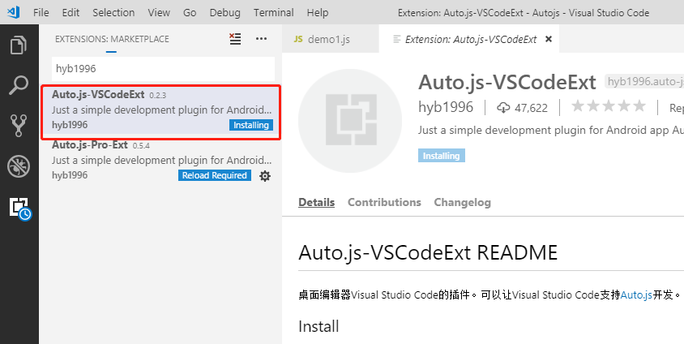Image resolution: width=684 pixels, height=344 pixels.
Task: Click the Install heading in README
Action: (318, 326)
